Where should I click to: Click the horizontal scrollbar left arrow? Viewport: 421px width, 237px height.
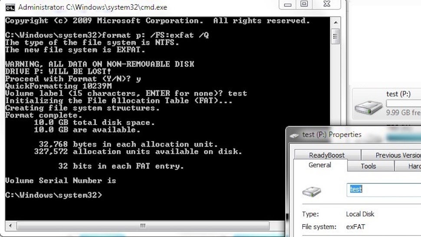10,226
